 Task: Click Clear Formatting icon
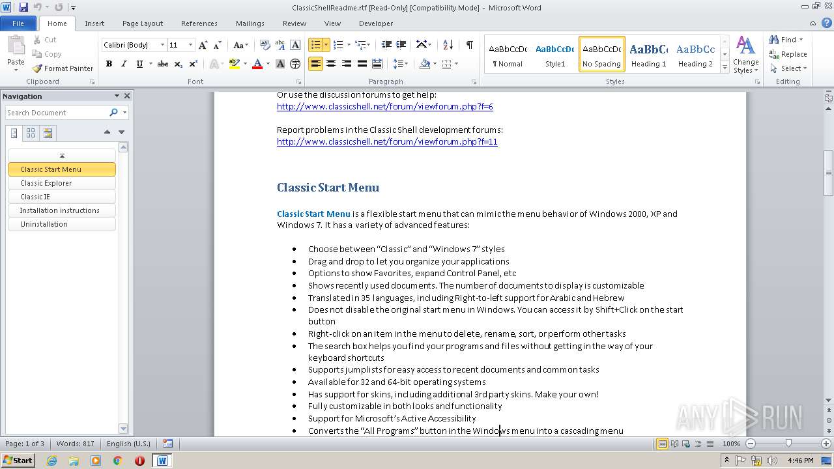(265, 45)
